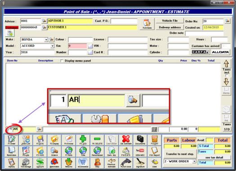
Task: Open the P.M. Report clipboard icon
Action: point(155,151)
